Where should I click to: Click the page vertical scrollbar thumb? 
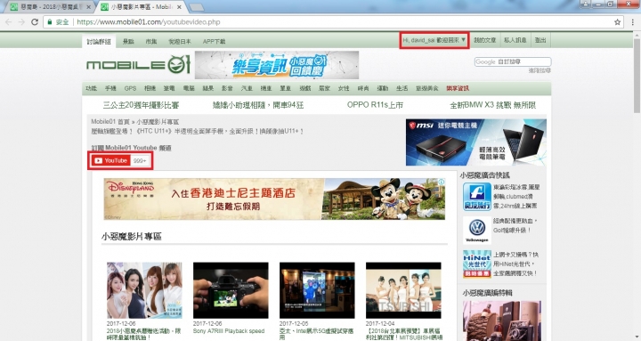point(637,76)
